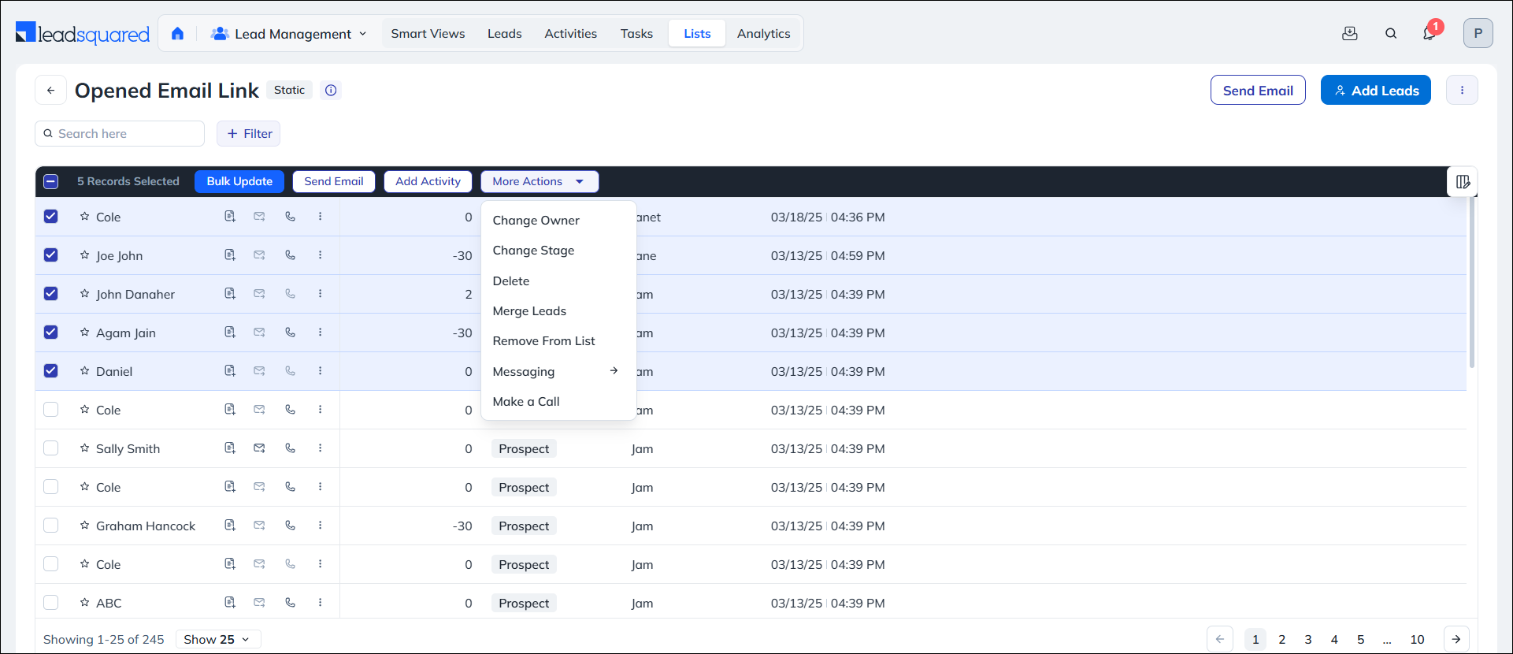Open the list options kebab menu near Add Leads

tap(1462, 90)
